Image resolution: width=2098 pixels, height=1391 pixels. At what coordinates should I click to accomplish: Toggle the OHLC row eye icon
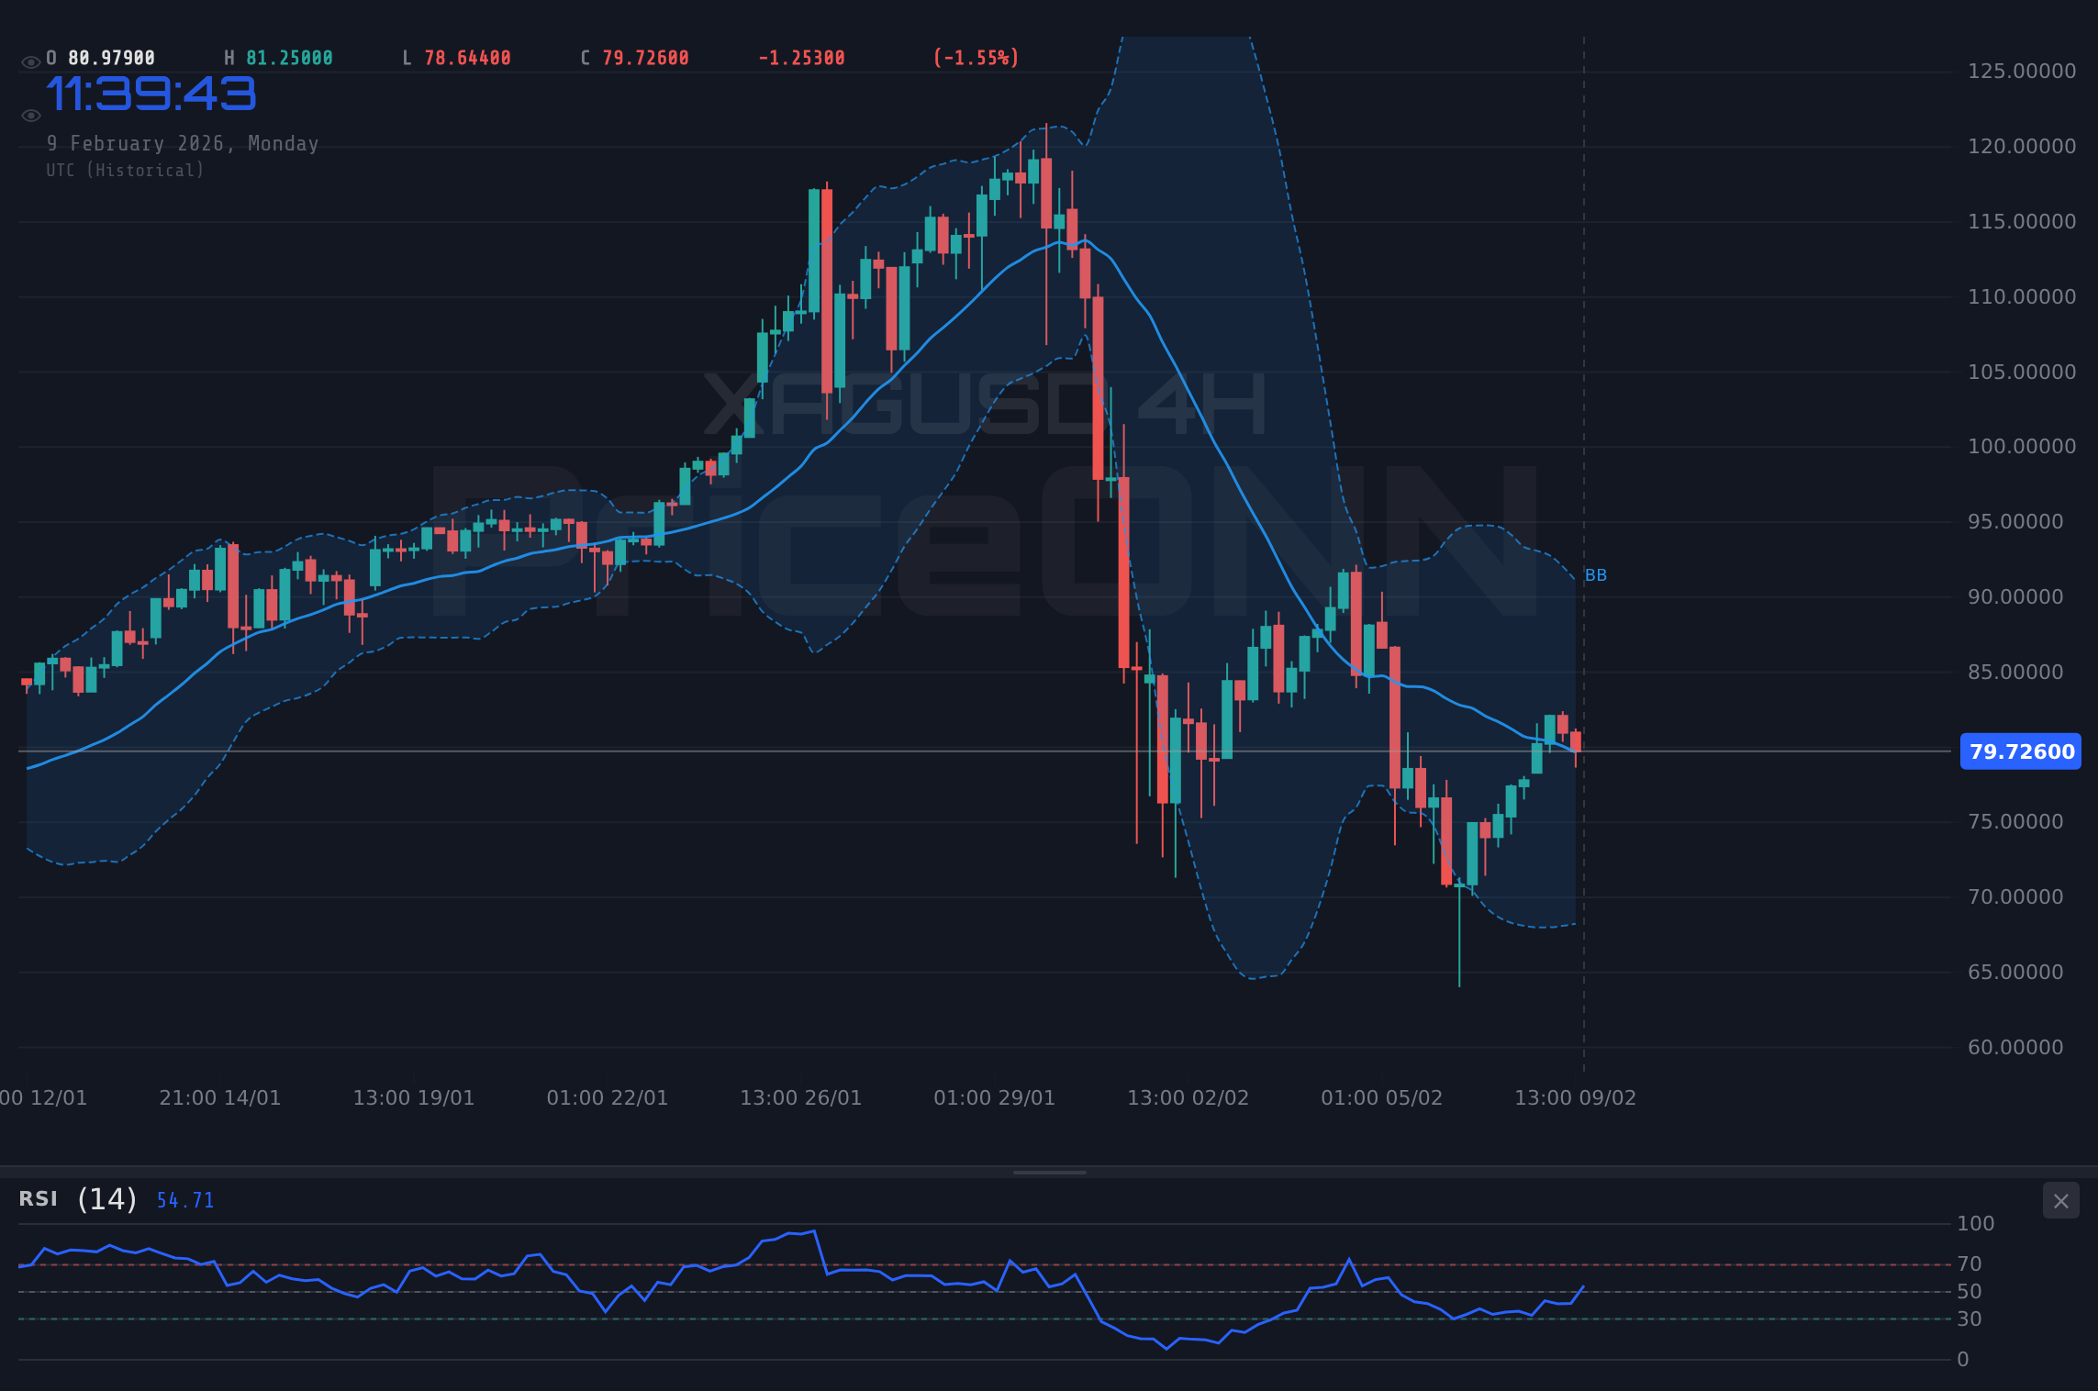click(x=31, y=62)
